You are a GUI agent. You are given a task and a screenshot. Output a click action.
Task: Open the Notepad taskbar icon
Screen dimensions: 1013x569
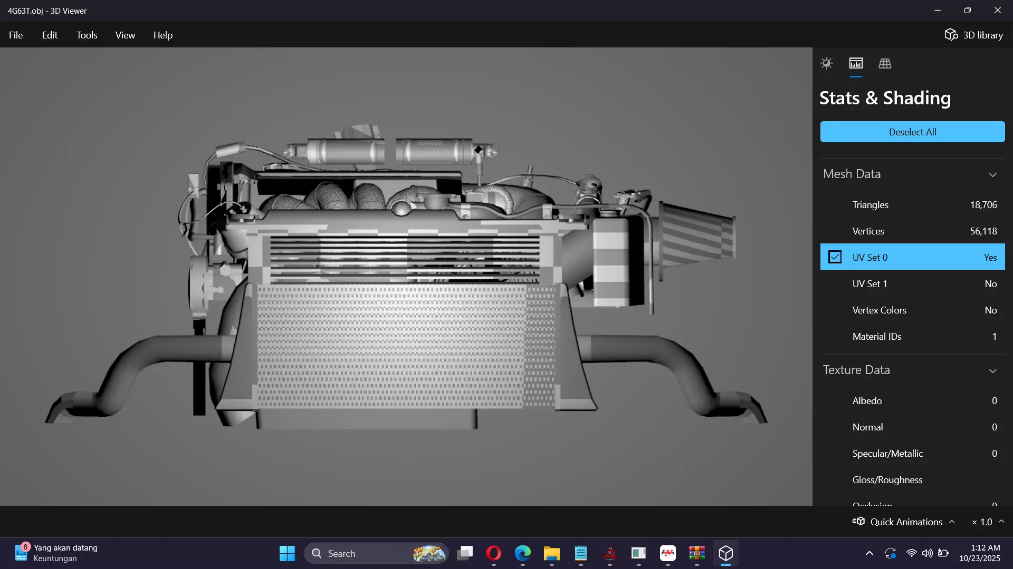pyautogui.click(x=581, y=553)
